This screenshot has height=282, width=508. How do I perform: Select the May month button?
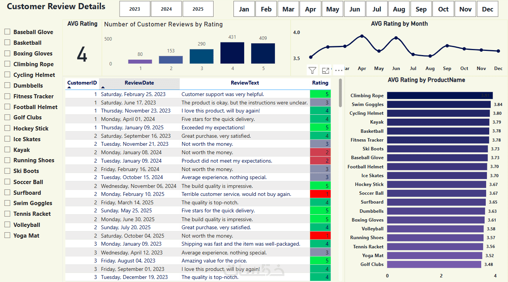[x=332, y=9]
